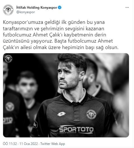The image size is (134, 148).
Task: Click the blue verified badge
Action: pyautogui.click(x=60, y=8)
